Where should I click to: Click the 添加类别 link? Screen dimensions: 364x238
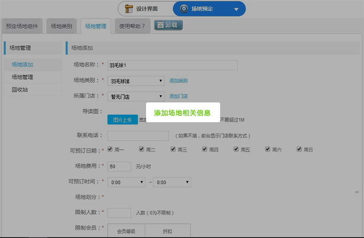click(x=178, y=80)
